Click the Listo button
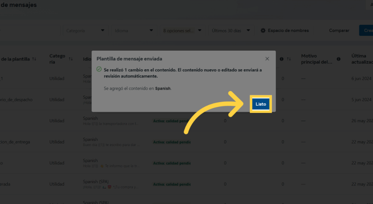This screenshot has height=204, width=373. tap(260, 104)
